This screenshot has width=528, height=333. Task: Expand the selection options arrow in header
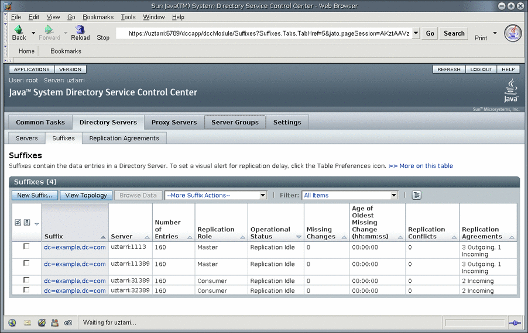pyautogui.click(x=37, y=224)
